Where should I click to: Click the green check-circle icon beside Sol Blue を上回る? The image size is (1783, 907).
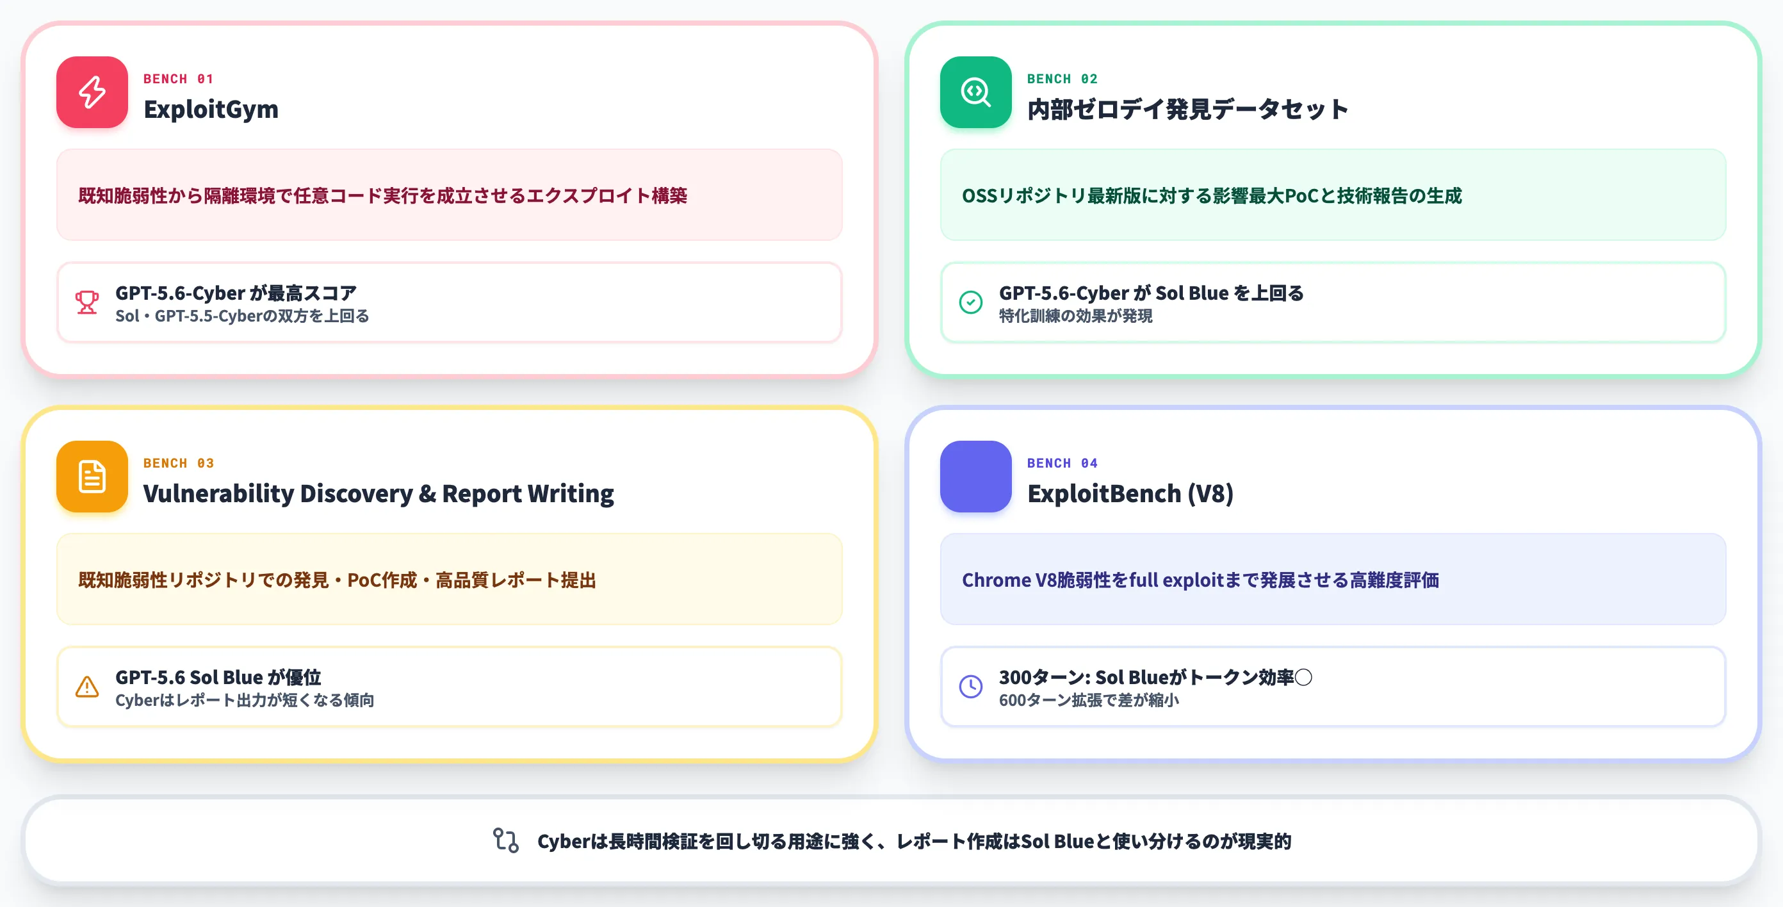pyautogui.click(x=970, y=302)
